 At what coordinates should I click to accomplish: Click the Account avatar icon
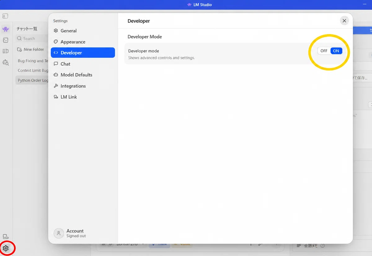[x=59, y=233]
